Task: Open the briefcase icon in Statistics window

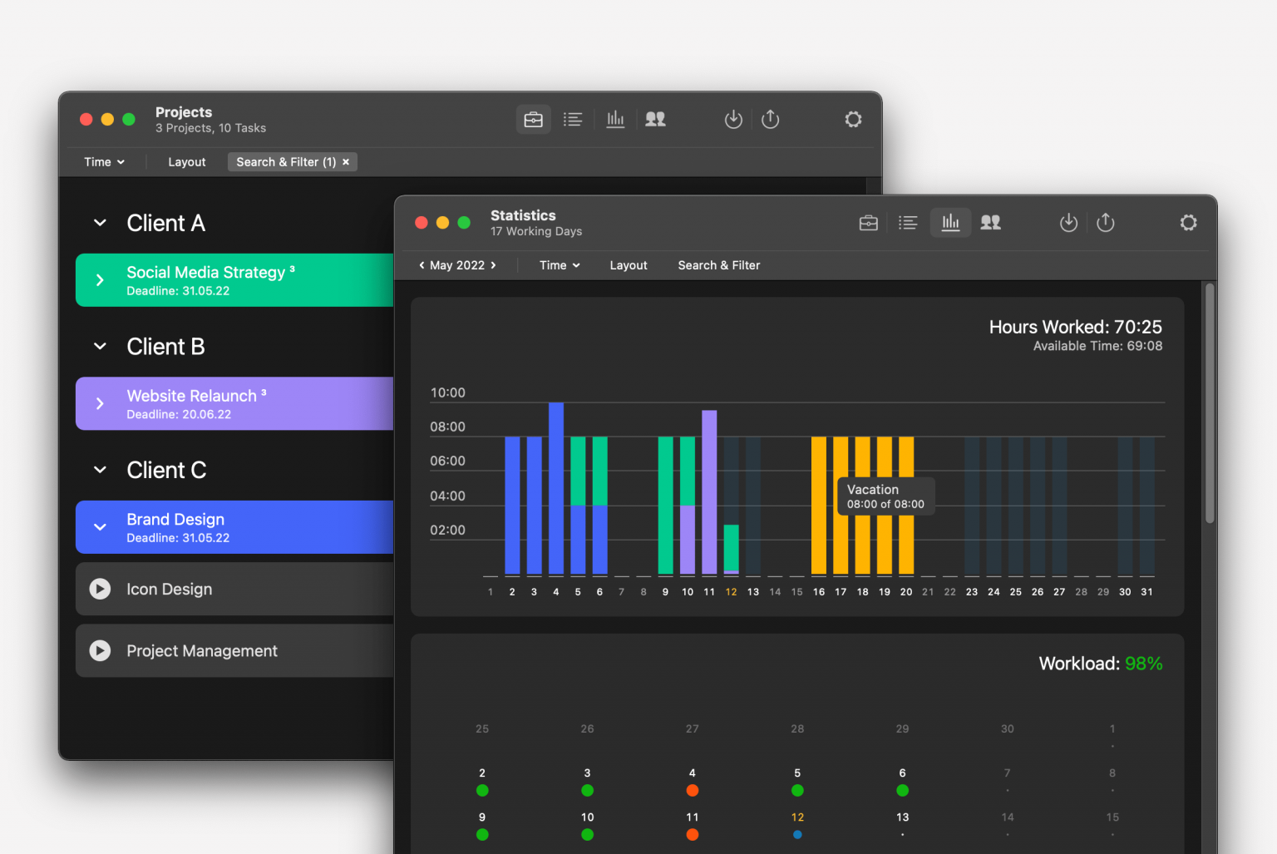Action: coord(868,222)
